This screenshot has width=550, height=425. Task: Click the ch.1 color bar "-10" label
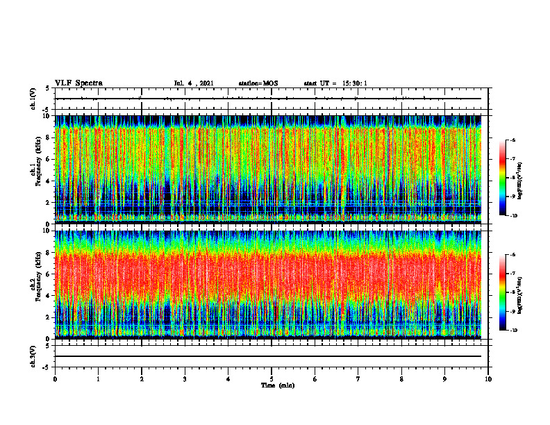pos(513,216)
